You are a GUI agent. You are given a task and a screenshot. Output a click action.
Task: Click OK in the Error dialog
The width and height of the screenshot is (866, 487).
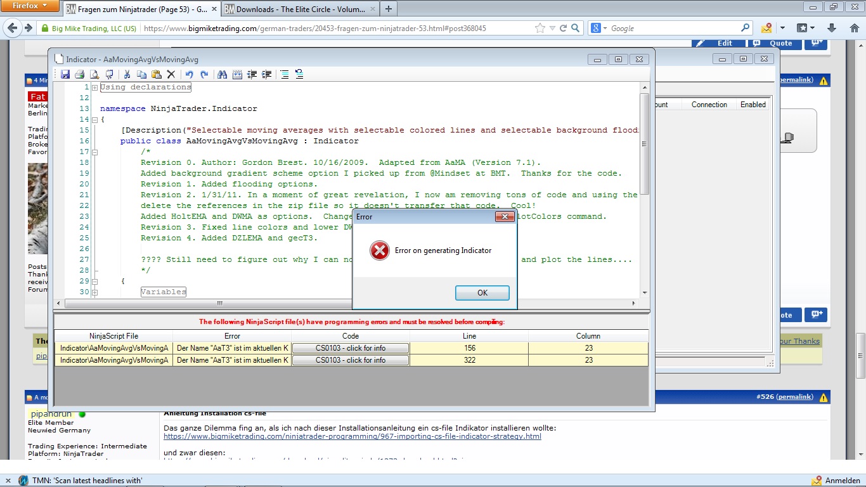pos(482,293)
